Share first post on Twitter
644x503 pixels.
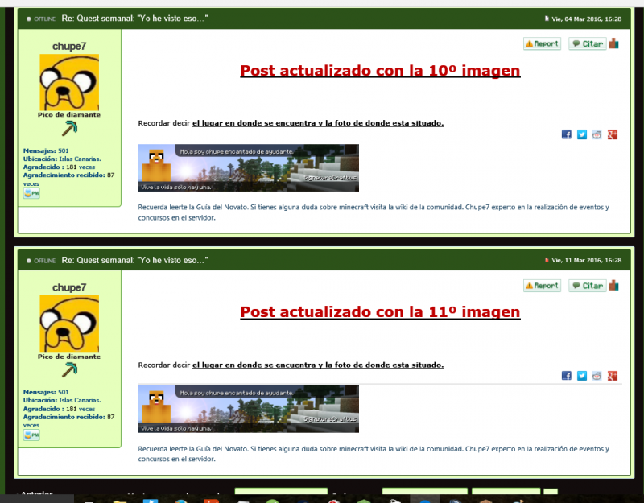point(582,134)
